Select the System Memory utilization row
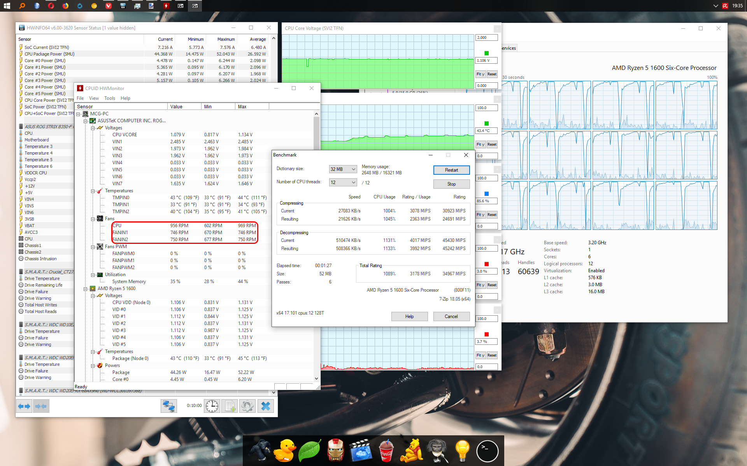The image size is (747, 466). coord(195,282)
